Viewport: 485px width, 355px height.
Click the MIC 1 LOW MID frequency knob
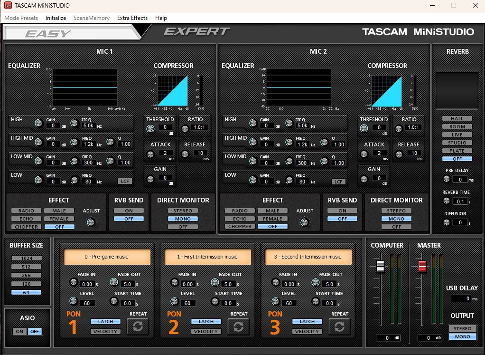coord(74,161)
